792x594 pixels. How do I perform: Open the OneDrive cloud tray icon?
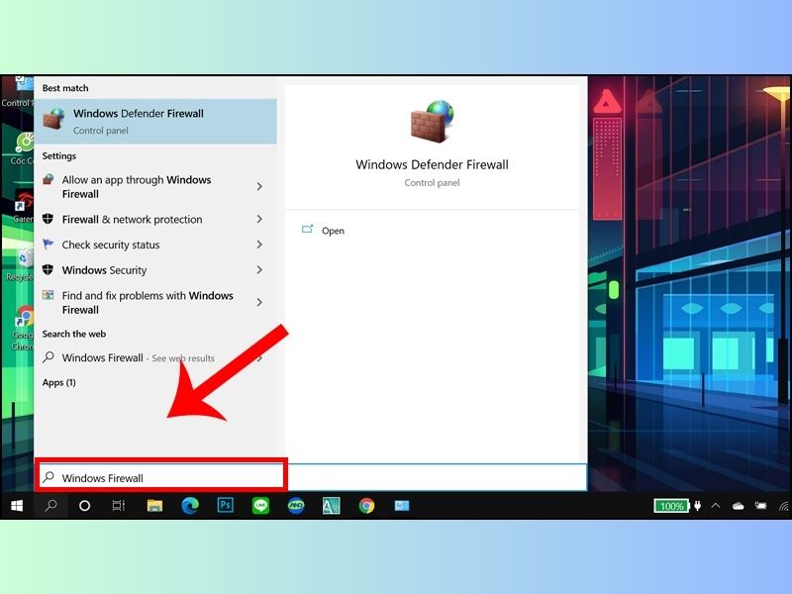pos(738,506)
